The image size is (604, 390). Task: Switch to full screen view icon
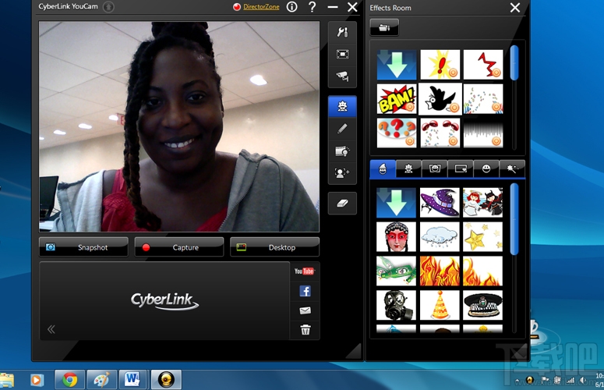click(x=342, y=54)
